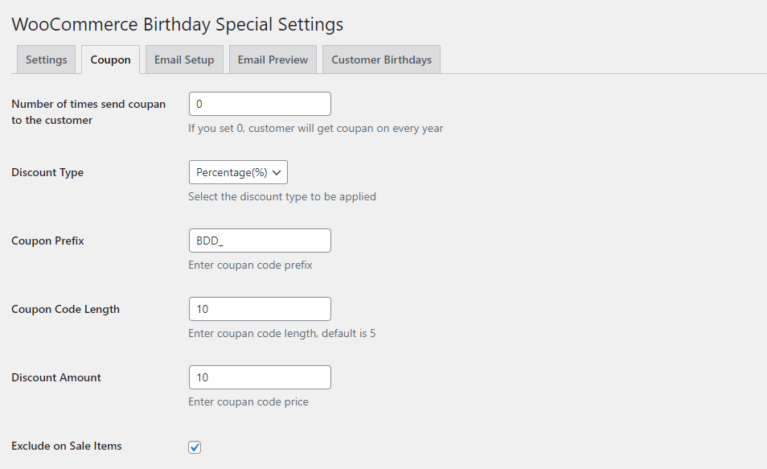Click the Discount Amount label

point(56,377)
